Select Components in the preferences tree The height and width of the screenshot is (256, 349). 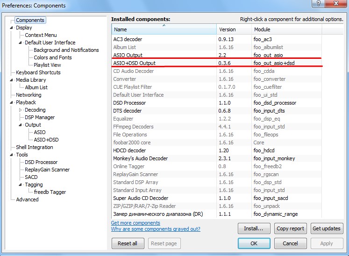(x=30, y=20)
